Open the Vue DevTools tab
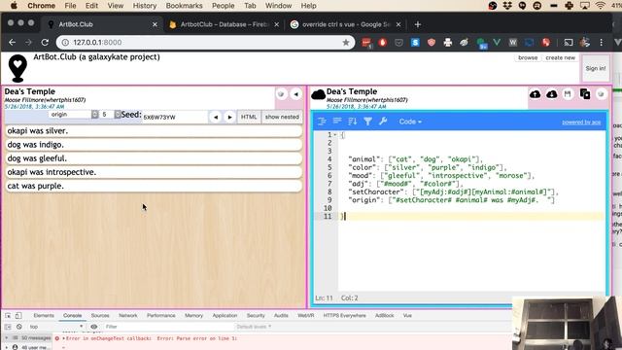The height and width of the screenshot is (350, 622). coord(407,315)
